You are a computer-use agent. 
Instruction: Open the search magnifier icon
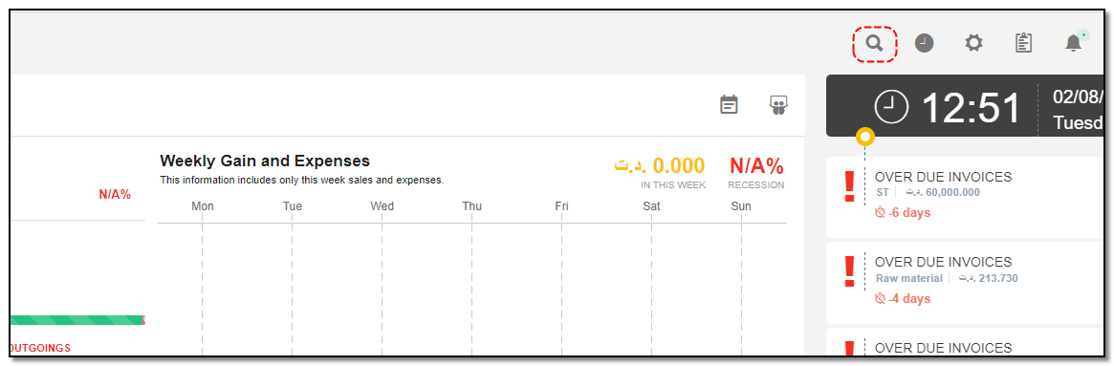[875, 43]
